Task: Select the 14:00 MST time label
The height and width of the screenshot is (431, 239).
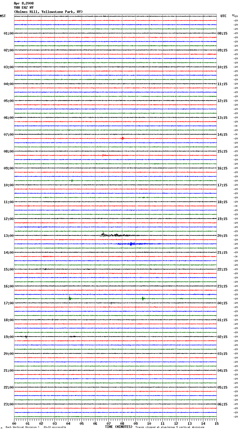Action: (9, 253)
